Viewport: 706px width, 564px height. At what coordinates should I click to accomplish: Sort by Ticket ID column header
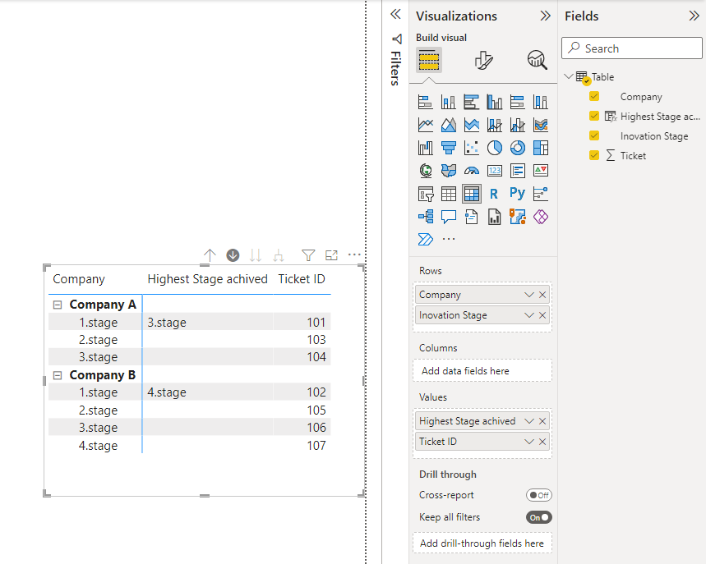tap(302, 279)
